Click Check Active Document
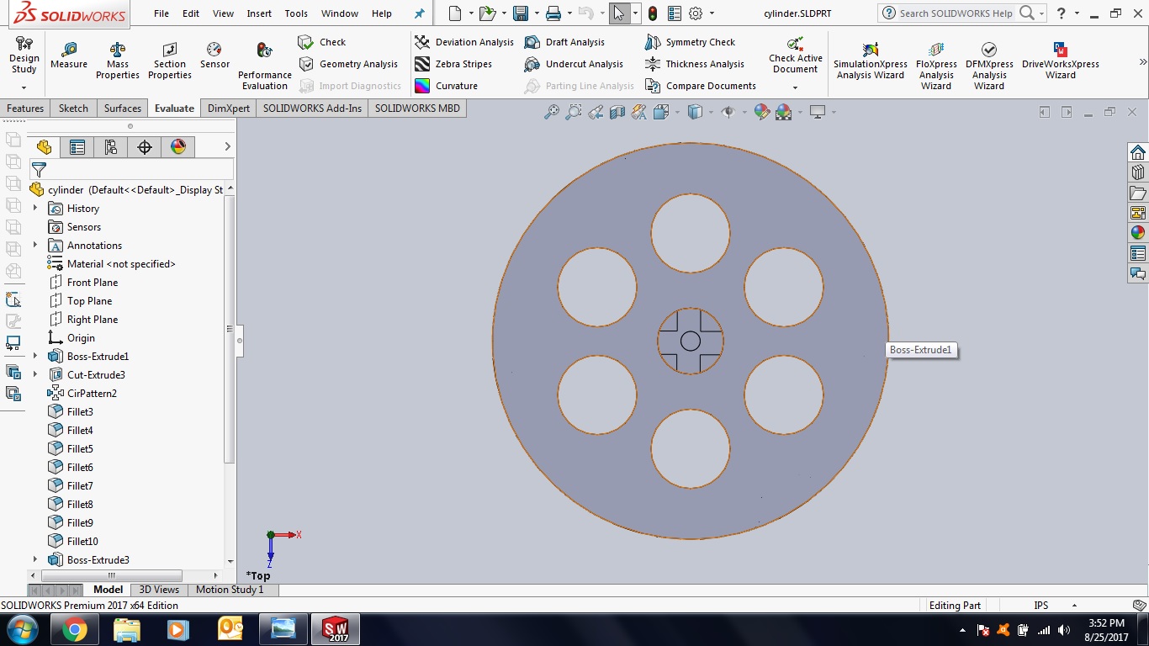The width and height of the screenshot is (1149, 646). coord(795,56)
